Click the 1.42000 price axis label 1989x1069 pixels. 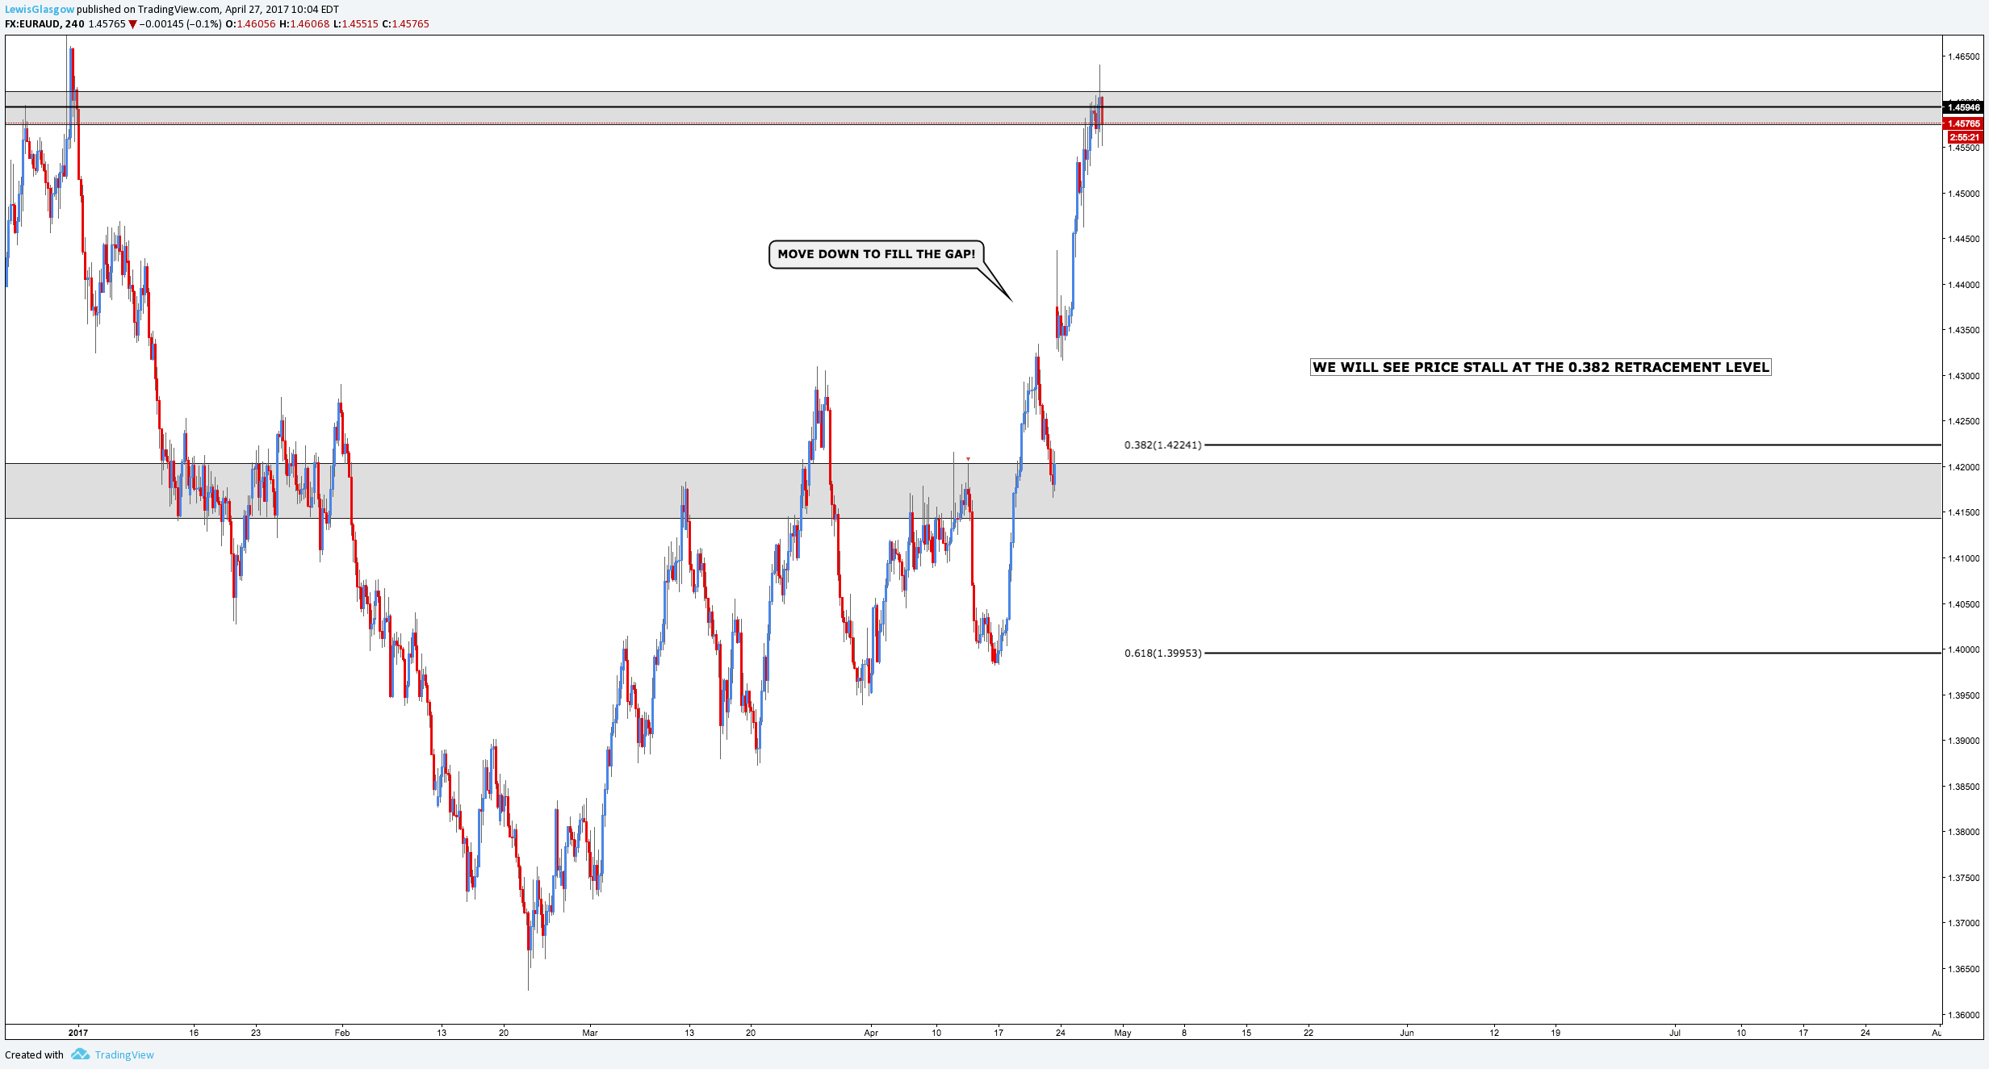1964,467
